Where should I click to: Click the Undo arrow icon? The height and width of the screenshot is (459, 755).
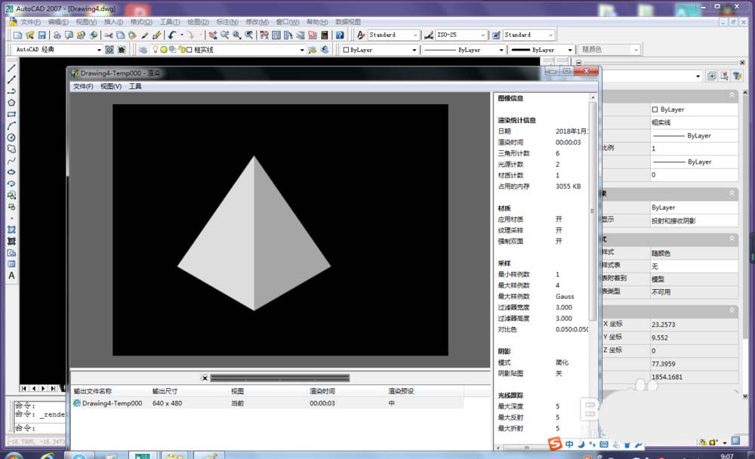click(172, 35)
